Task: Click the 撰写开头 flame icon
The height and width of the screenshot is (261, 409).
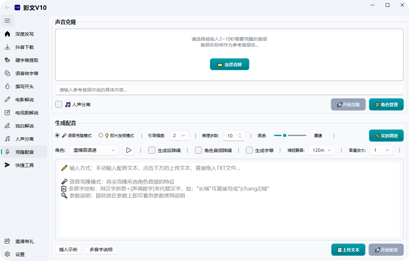Action: tap(7, 87)
